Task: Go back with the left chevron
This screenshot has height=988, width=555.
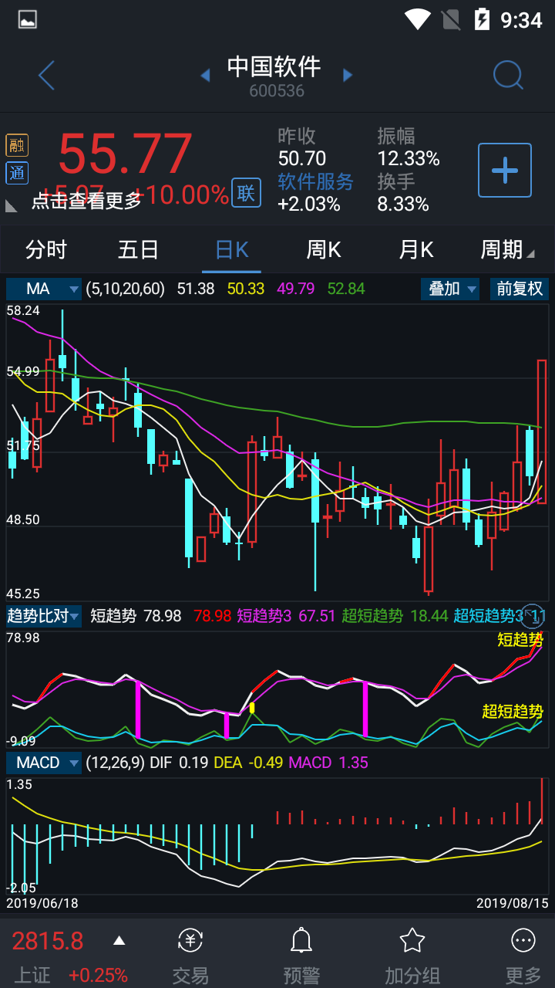Action: coord(46,75)
